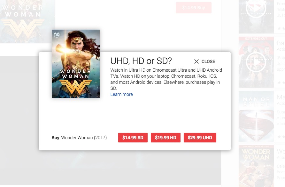The image size is (285, 187).
Task: Click the Wonder Woman poster in dialog
Action: (76, 64)
